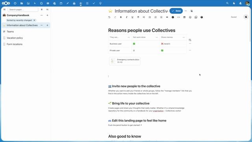Image resolution: width=252 pixels, height=142 pixels.
Task: Open the Dashboard app in top bar
Action: point(15,3)
